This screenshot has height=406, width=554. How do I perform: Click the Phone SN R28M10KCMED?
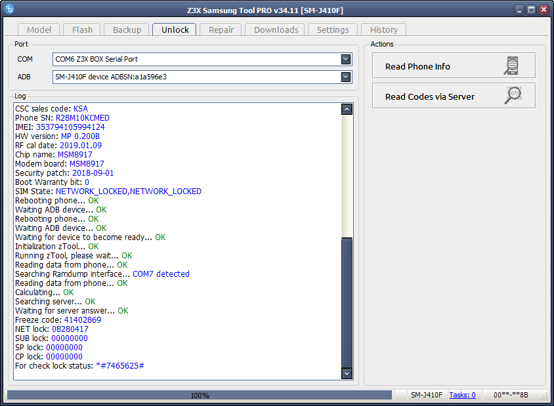[82, 118]
